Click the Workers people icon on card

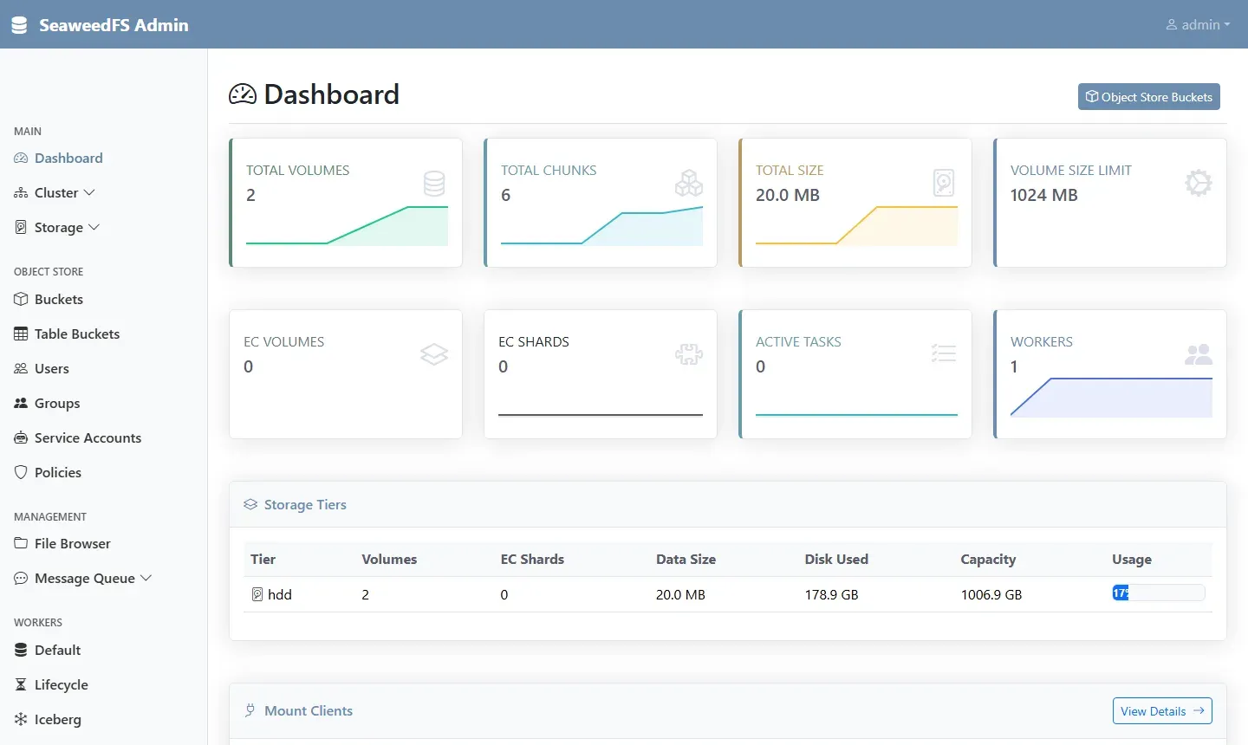click(x=1199, y=353)
